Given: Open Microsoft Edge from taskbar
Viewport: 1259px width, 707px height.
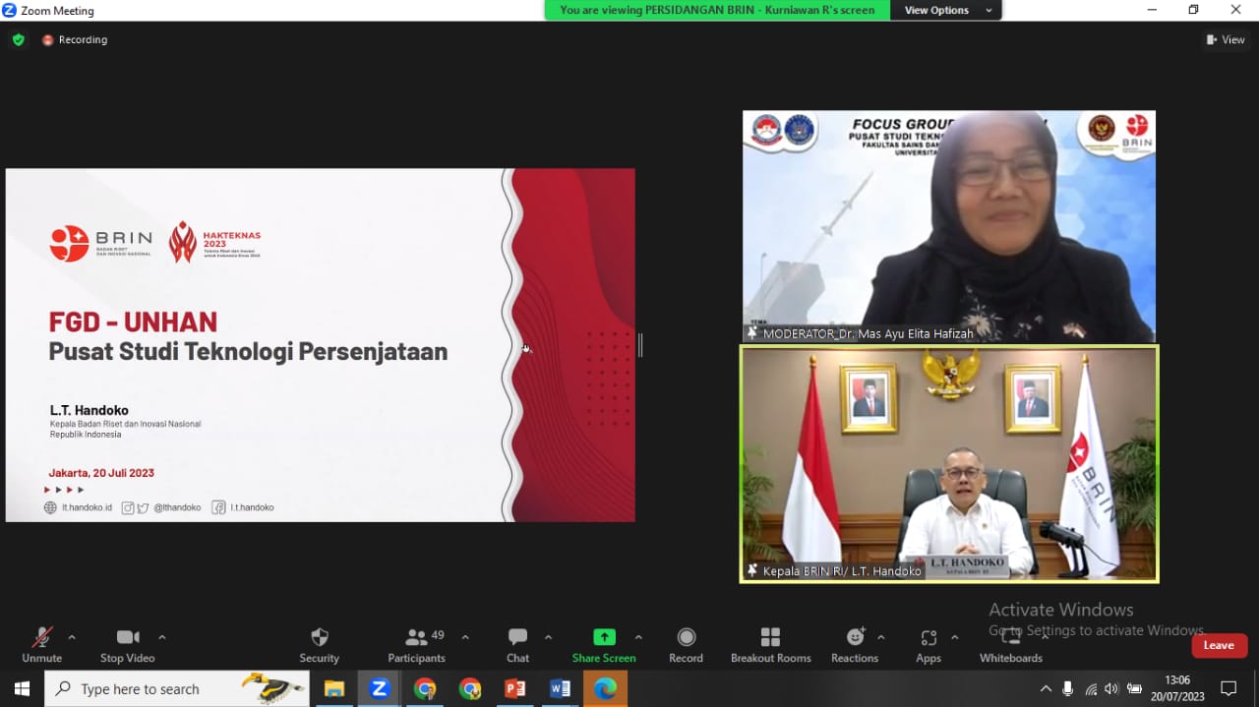Looking at the screenshot, I should point(605,688).
